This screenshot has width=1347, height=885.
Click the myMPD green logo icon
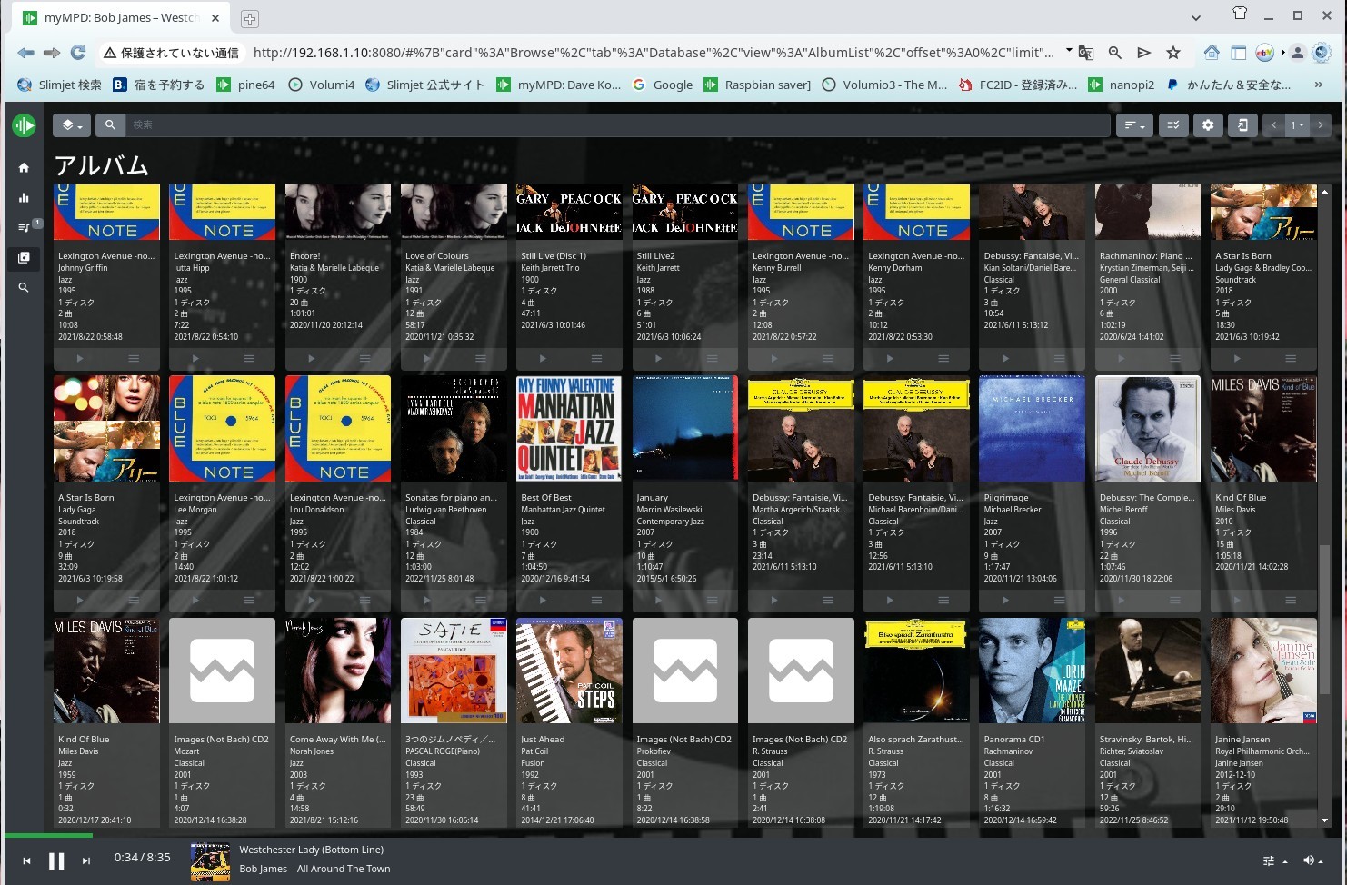click(x=24, y=125)
